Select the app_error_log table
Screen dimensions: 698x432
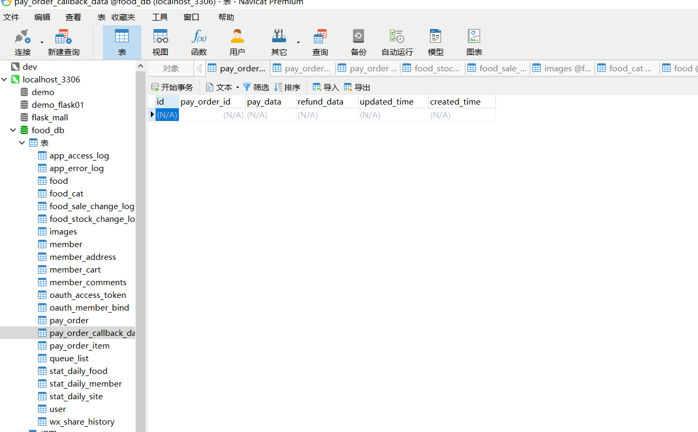[77, 168]
